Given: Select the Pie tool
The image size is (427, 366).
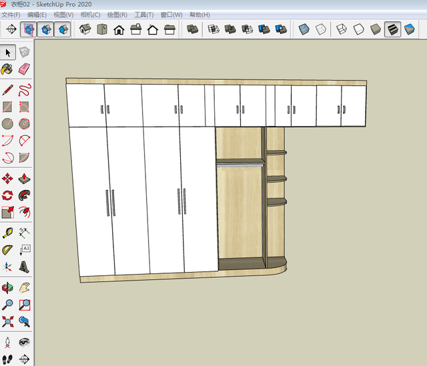Looking at the screenshot, I should tap(24, 157).
